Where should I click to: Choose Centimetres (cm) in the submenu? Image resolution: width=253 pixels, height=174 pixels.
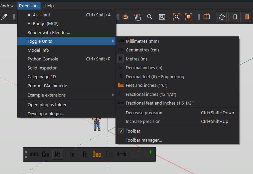coord(177,50)
